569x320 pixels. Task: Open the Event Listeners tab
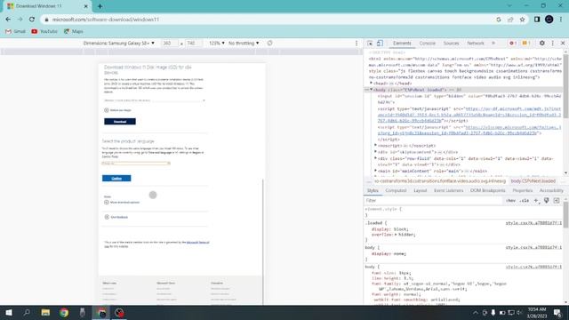pyautogui.click(x=448, y=190)
